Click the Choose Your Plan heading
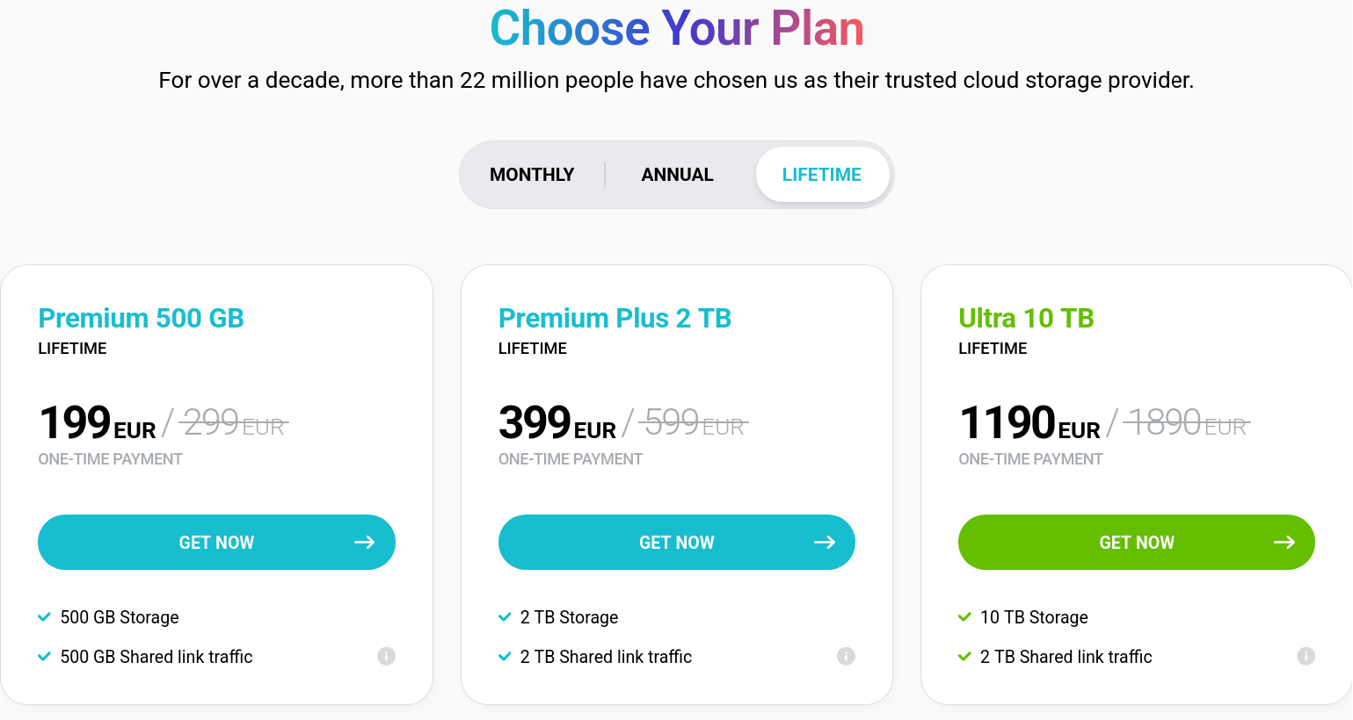The height and width of the screenshot is (720, 1353). click(676, 28)
